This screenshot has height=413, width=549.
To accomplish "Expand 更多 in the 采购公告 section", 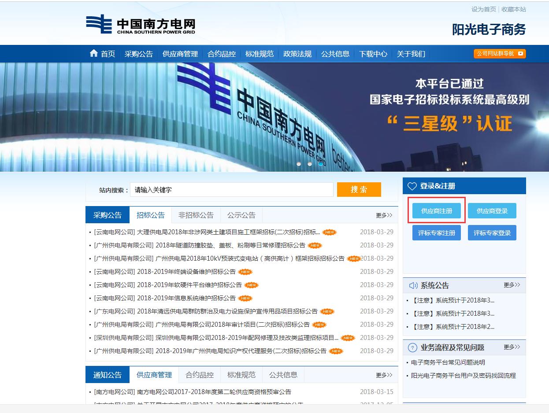I will point(384,215).
